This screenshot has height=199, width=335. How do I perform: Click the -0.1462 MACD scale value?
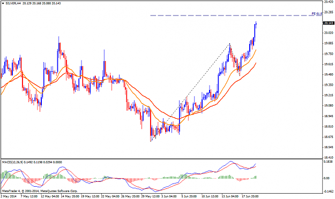[x=329, y=192]
